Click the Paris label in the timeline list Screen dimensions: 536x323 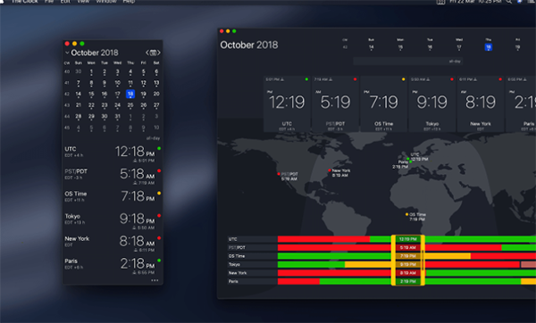[x=233, y=281]
